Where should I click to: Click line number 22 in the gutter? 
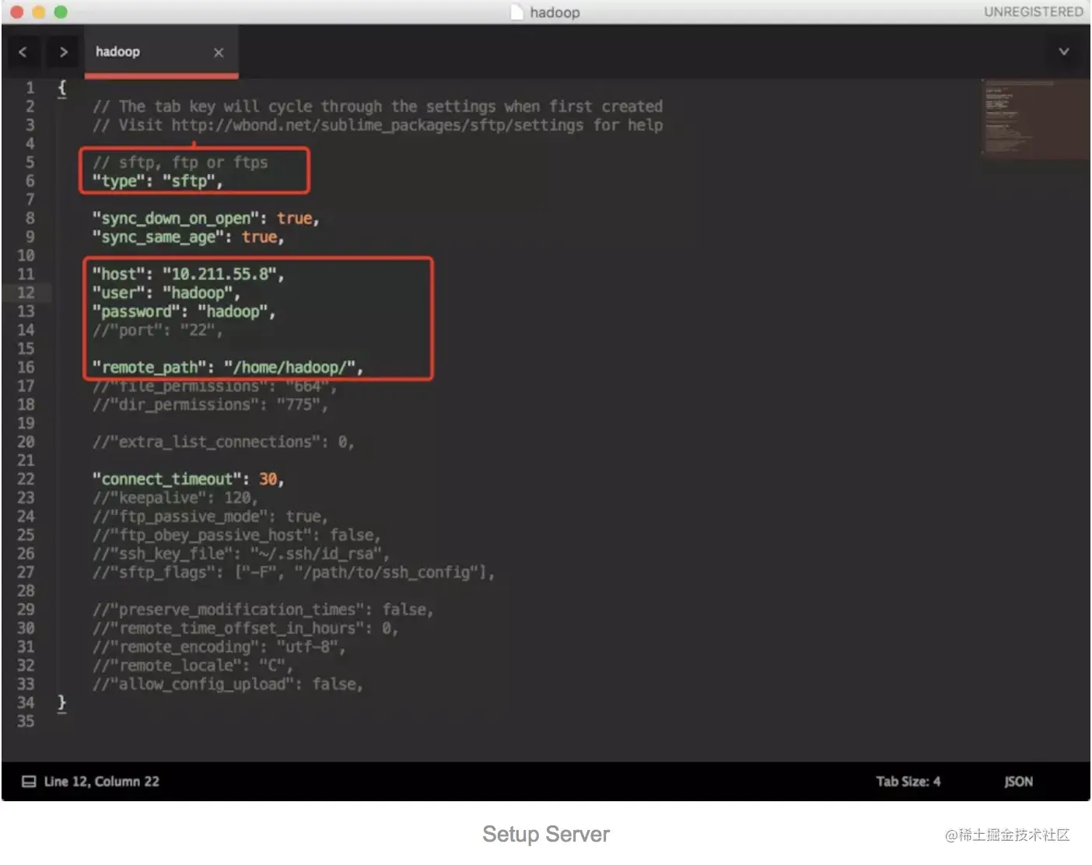[26, 479]
